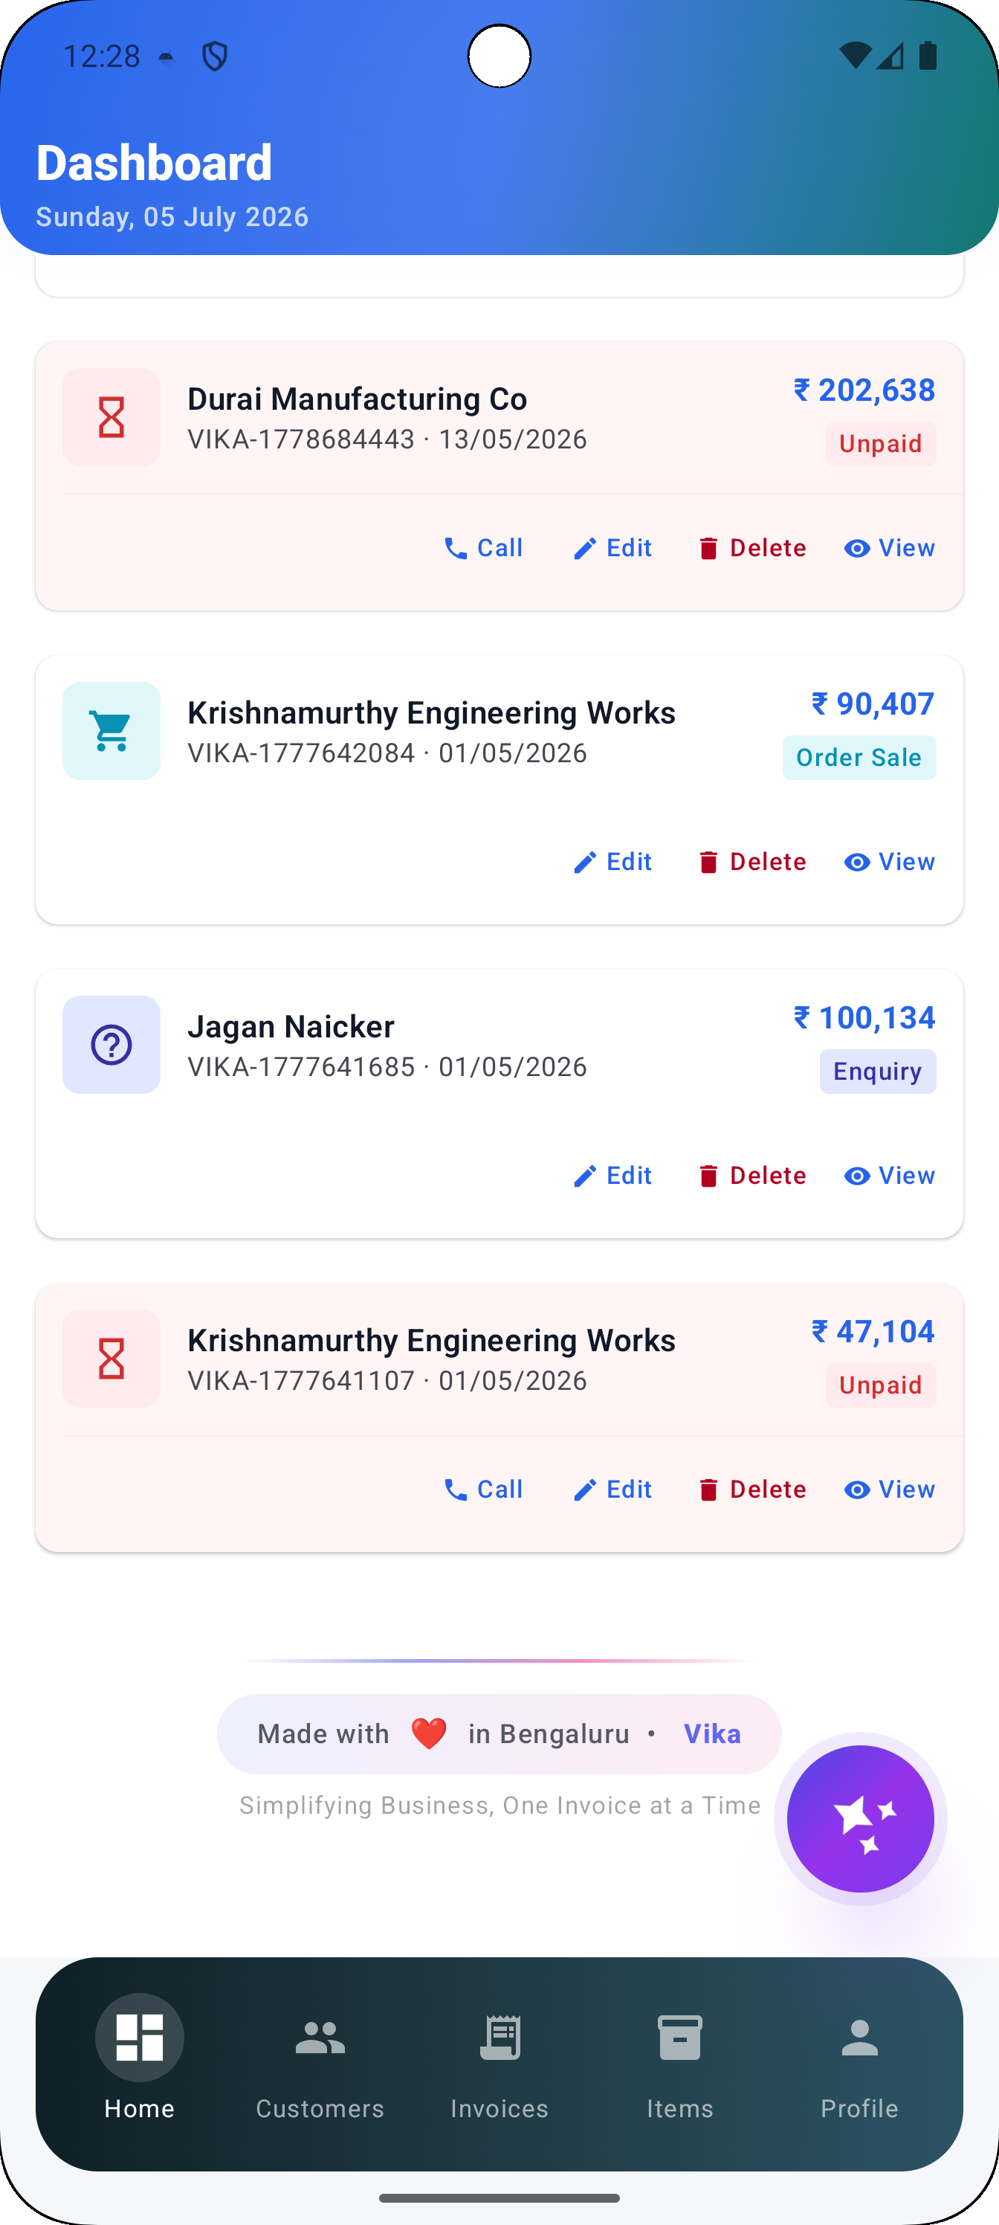The height and width of the screenshot is (2225, 999).
Task: Click the Unpaid badge on the ₹ 47,104 invoice
Action: click(881, 1385)
